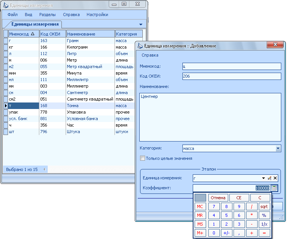This screenshot has height=239, width=287.
Task: Click into the Код ОКЕИ field containing 206
Action: click(232, 76)
